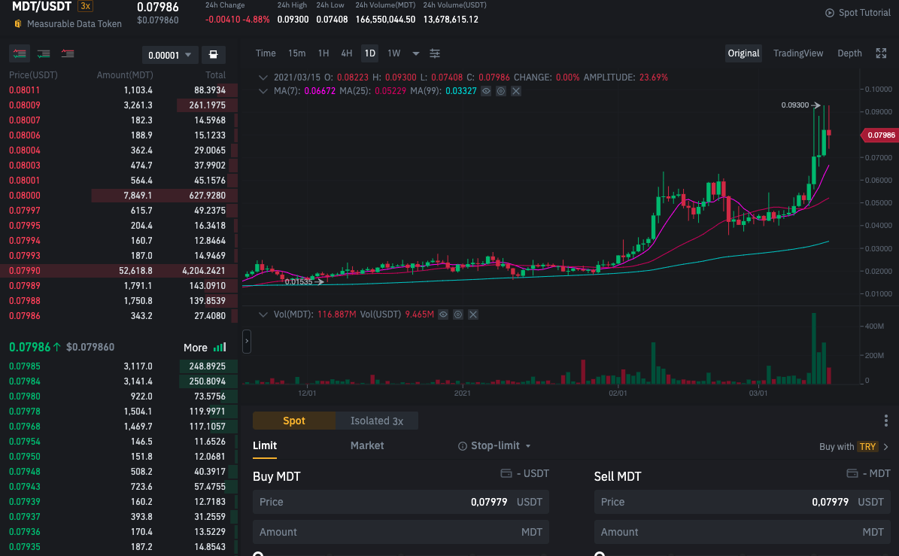899x556 pixels.
Task: Expand chart to fullscreen
Action: point(881,53)
